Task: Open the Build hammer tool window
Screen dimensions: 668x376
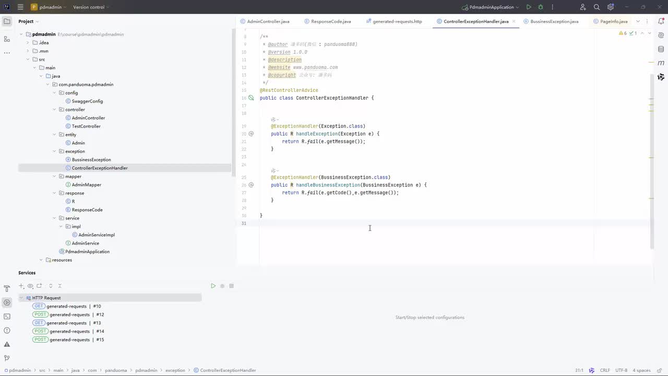Action: coord(7,289)
